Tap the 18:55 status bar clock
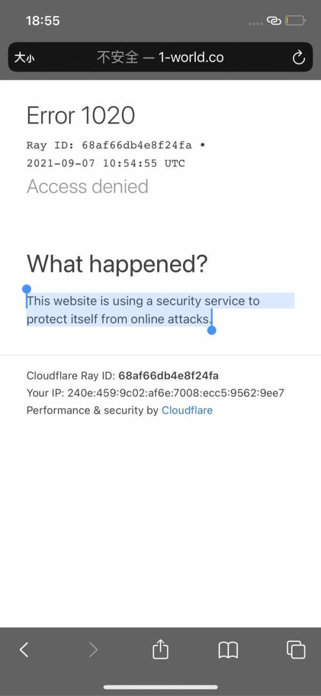Image resolution: width=321 pixels, height=696 pixels. [x=43, y=21]
